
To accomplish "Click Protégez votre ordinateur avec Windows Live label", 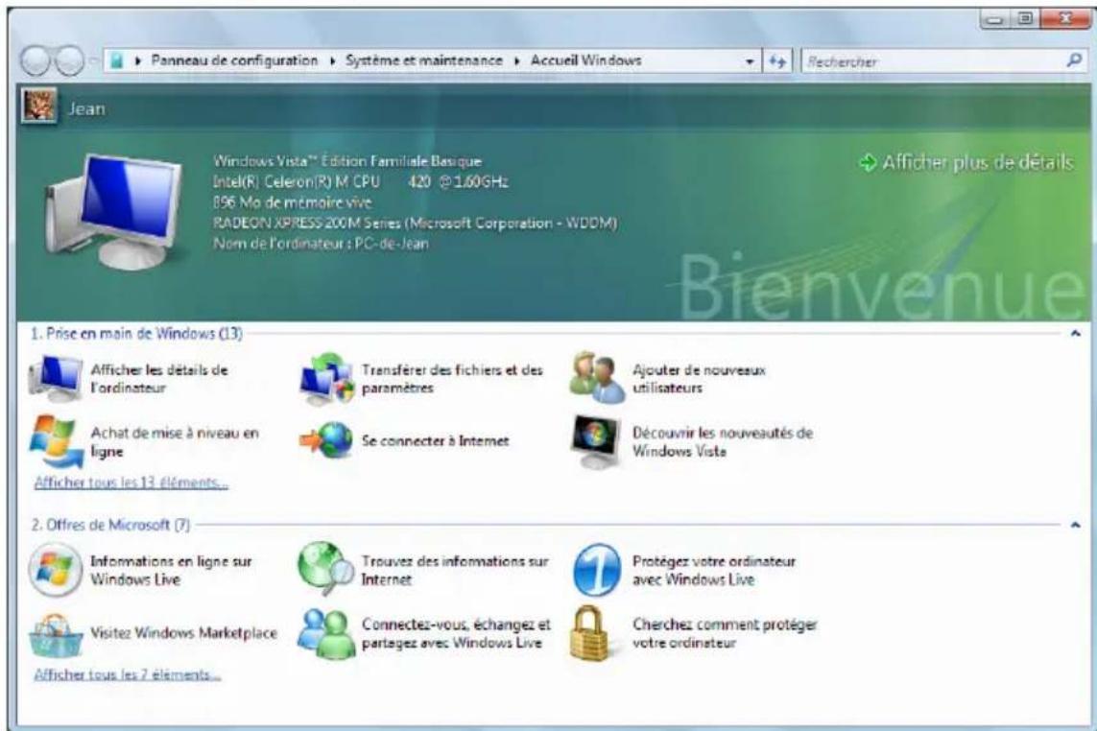I will pos(714,570).
